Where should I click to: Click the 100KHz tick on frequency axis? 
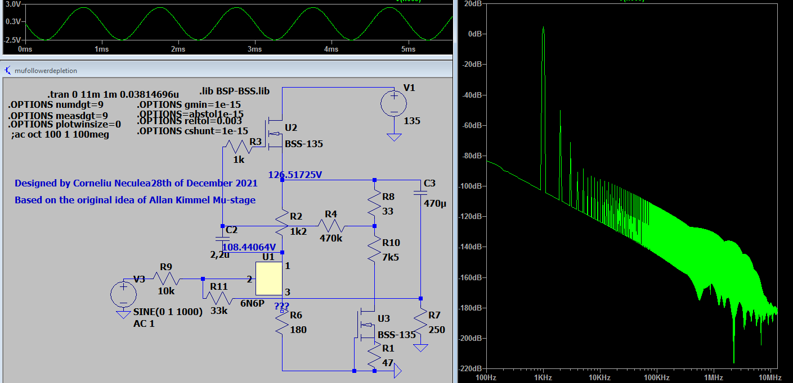[656, 377]
